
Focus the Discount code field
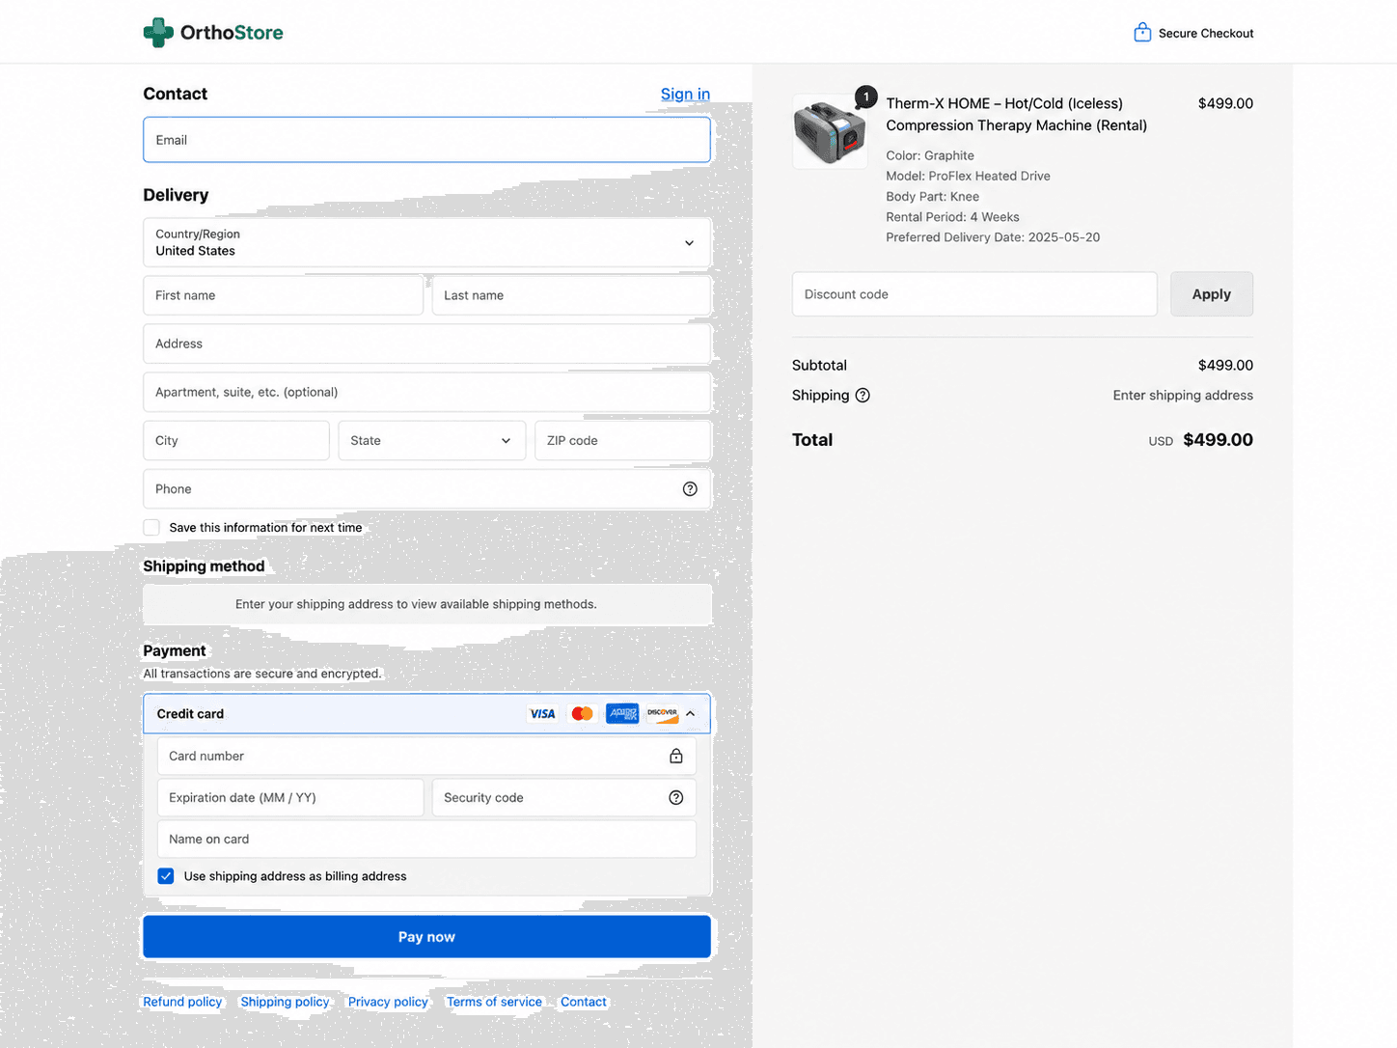click(974, 294)
